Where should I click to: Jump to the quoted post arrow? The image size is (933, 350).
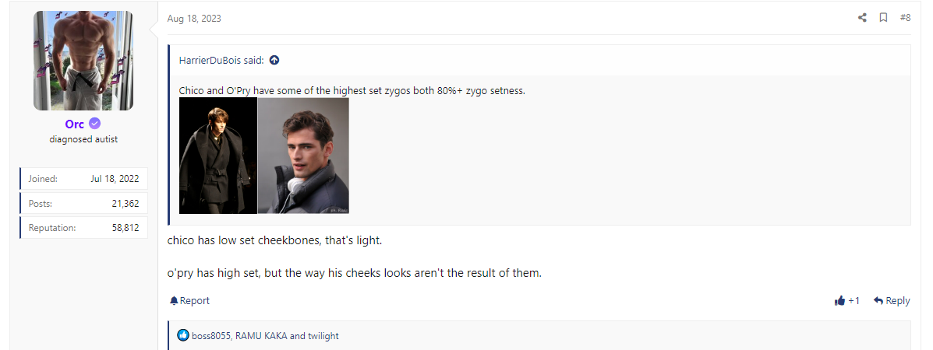coord(274,60)
